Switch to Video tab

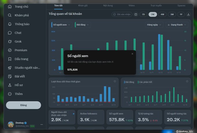pos(132,5)
